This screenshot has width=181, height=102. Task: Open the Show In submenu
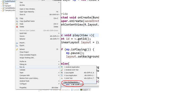(38, 14)
